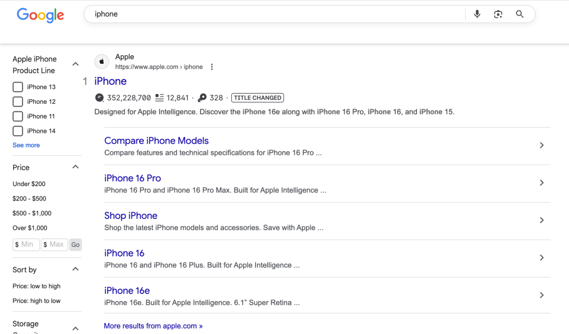Collapse the Sort by section

[75, 269]
